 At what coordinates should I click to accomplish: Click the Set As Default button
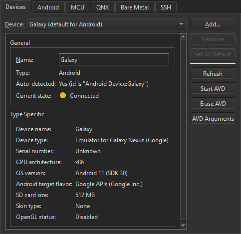213,54
